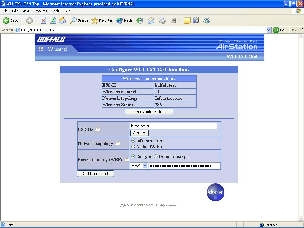Open the File menu
The height and width of the screenshot is (228, 304).
[5, 11]
